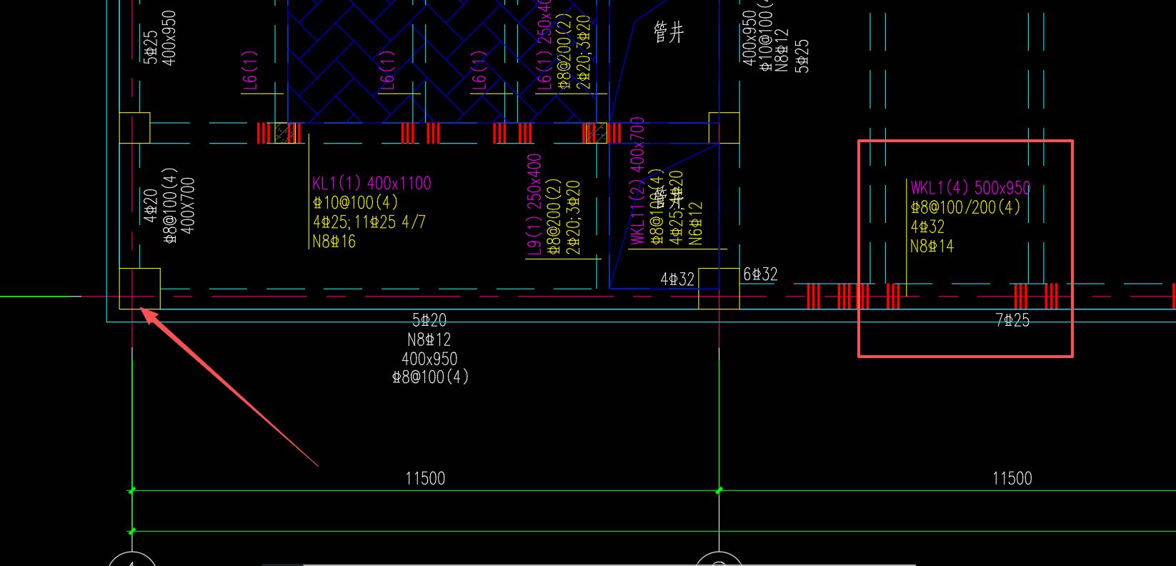1176x566 pixels.
Task: Select the white 4Φ32 text beside the column
Action: click(x=677, y=279)
